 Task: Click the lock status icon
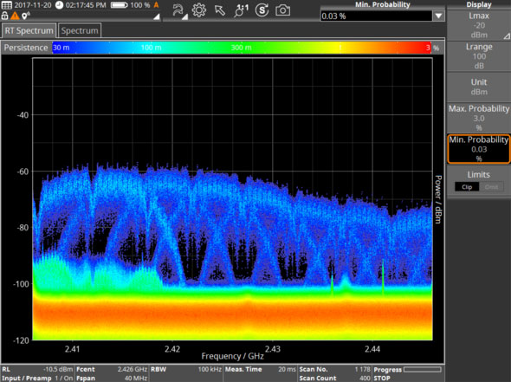[4, 16]
